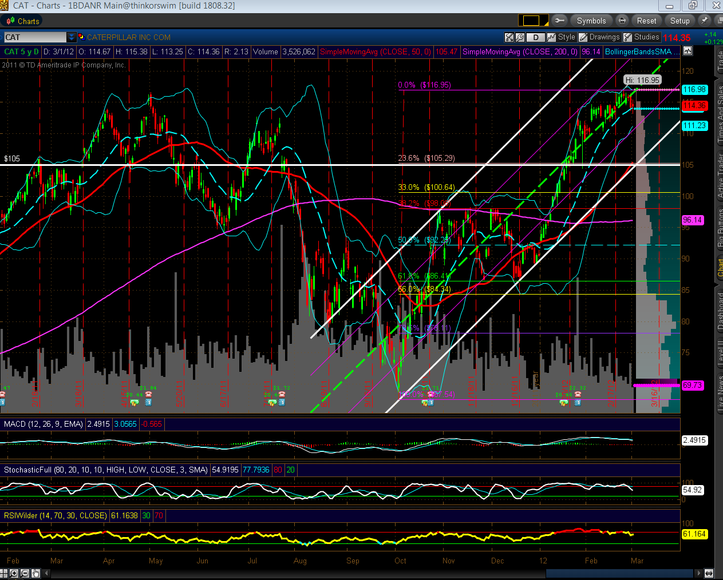Click the Symbols button
The image size is (723, 580).
[x=591, y=21]
